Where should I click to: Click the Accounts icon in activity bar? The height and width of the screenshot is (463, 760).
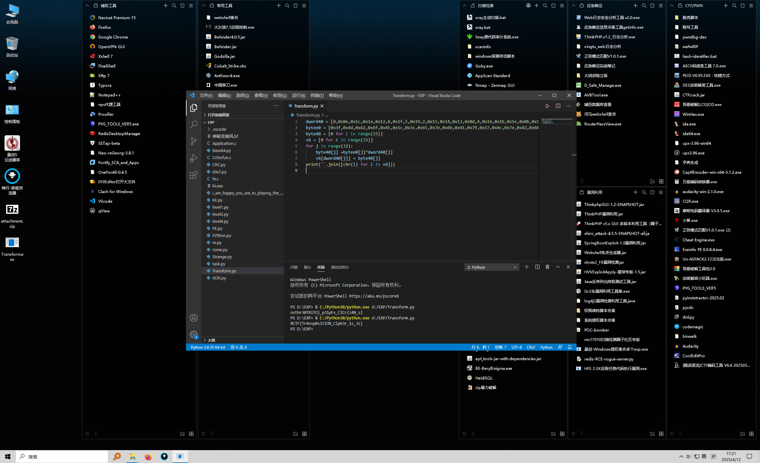click(194, 318)
